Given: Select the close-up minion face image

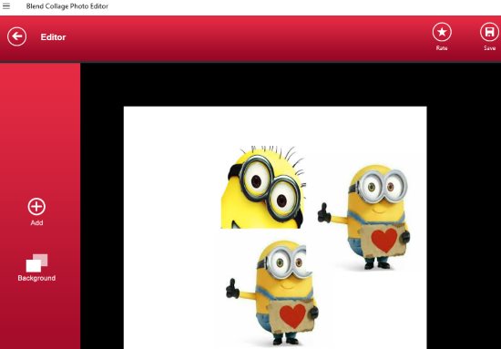Looking at the screenshot, I should click(263, 187).
